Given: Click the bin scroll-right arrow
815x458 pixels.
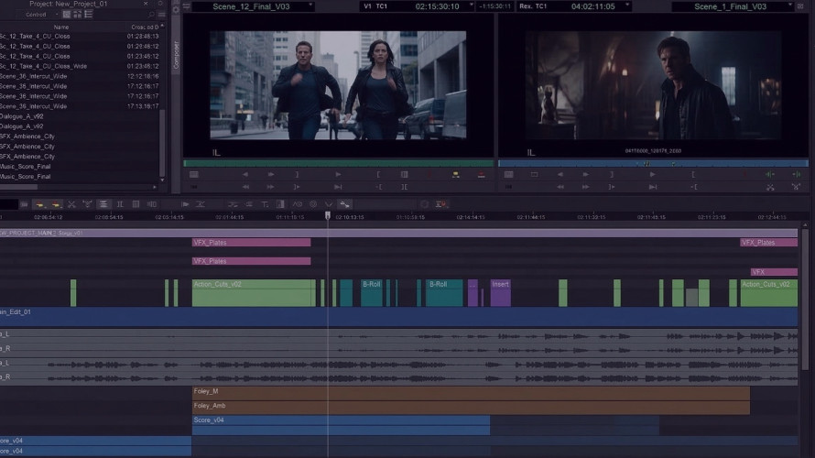Looking at the screenshot, I should (x=155, y=187).
